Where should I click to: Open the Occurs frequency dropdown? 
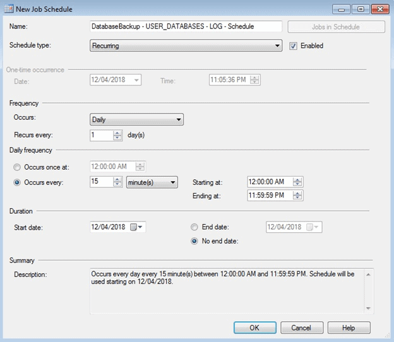tap(136, 119)
